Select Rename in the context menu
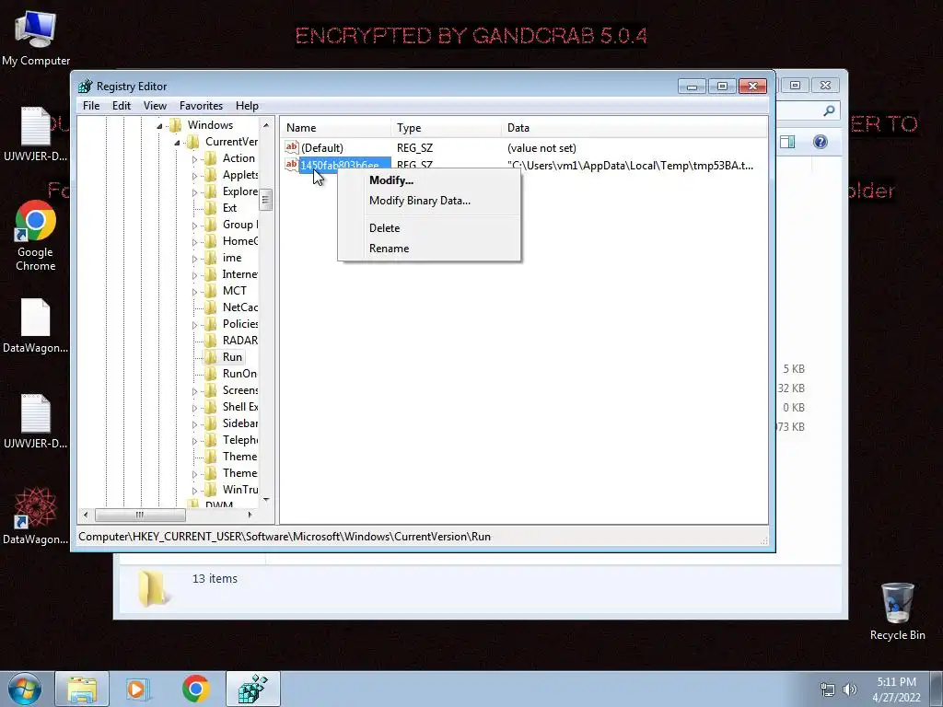943x707 pixels. [x=428, y=249]
